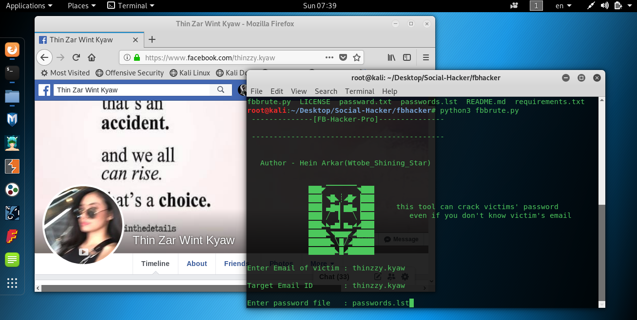Viewport: 637px width, 320px height.
Task: Open Kali Linux bookmark
Action: (x=190, y=73)
